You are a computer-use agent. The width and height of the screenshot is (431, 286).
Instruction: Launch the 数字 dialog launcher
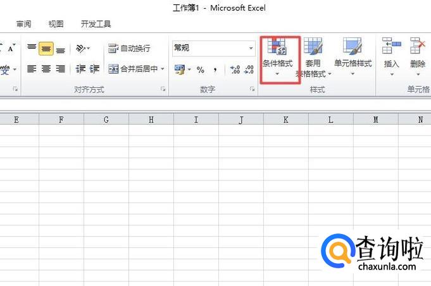pos(252,89)
